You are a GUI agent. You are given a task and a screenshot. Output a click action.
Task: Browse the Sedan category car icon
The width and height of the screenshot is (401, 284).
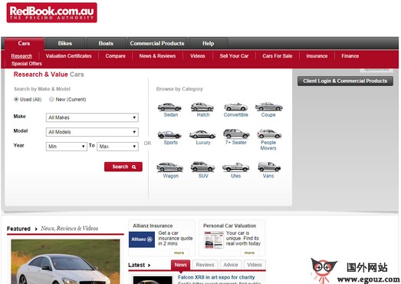(x=169, y=107)
